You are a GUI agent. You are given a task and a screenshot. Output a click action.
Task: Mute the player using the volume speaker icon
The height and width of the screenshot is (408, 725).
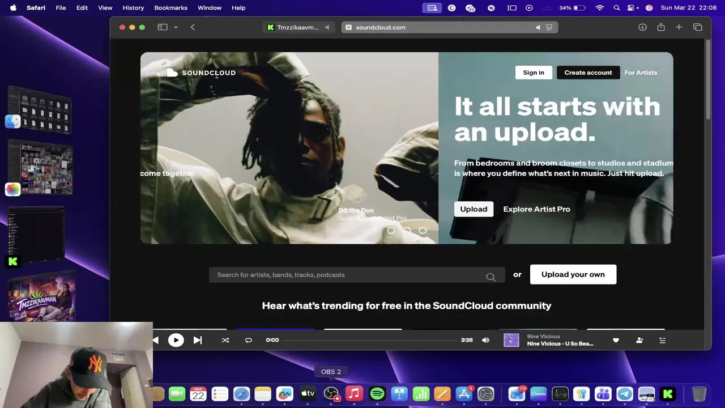tap(485, 340)
